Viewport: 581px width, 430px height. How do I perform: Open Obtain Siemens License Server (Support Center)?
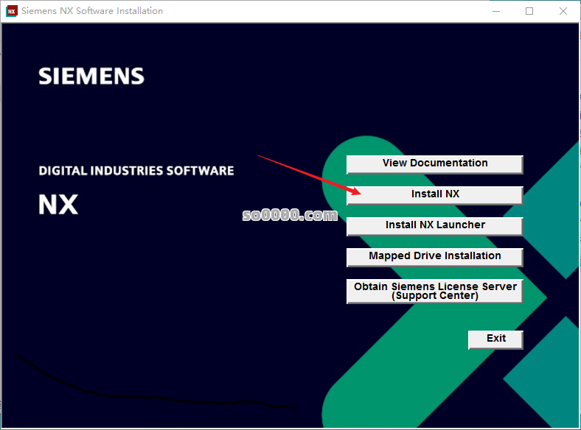tap(434, 291)
